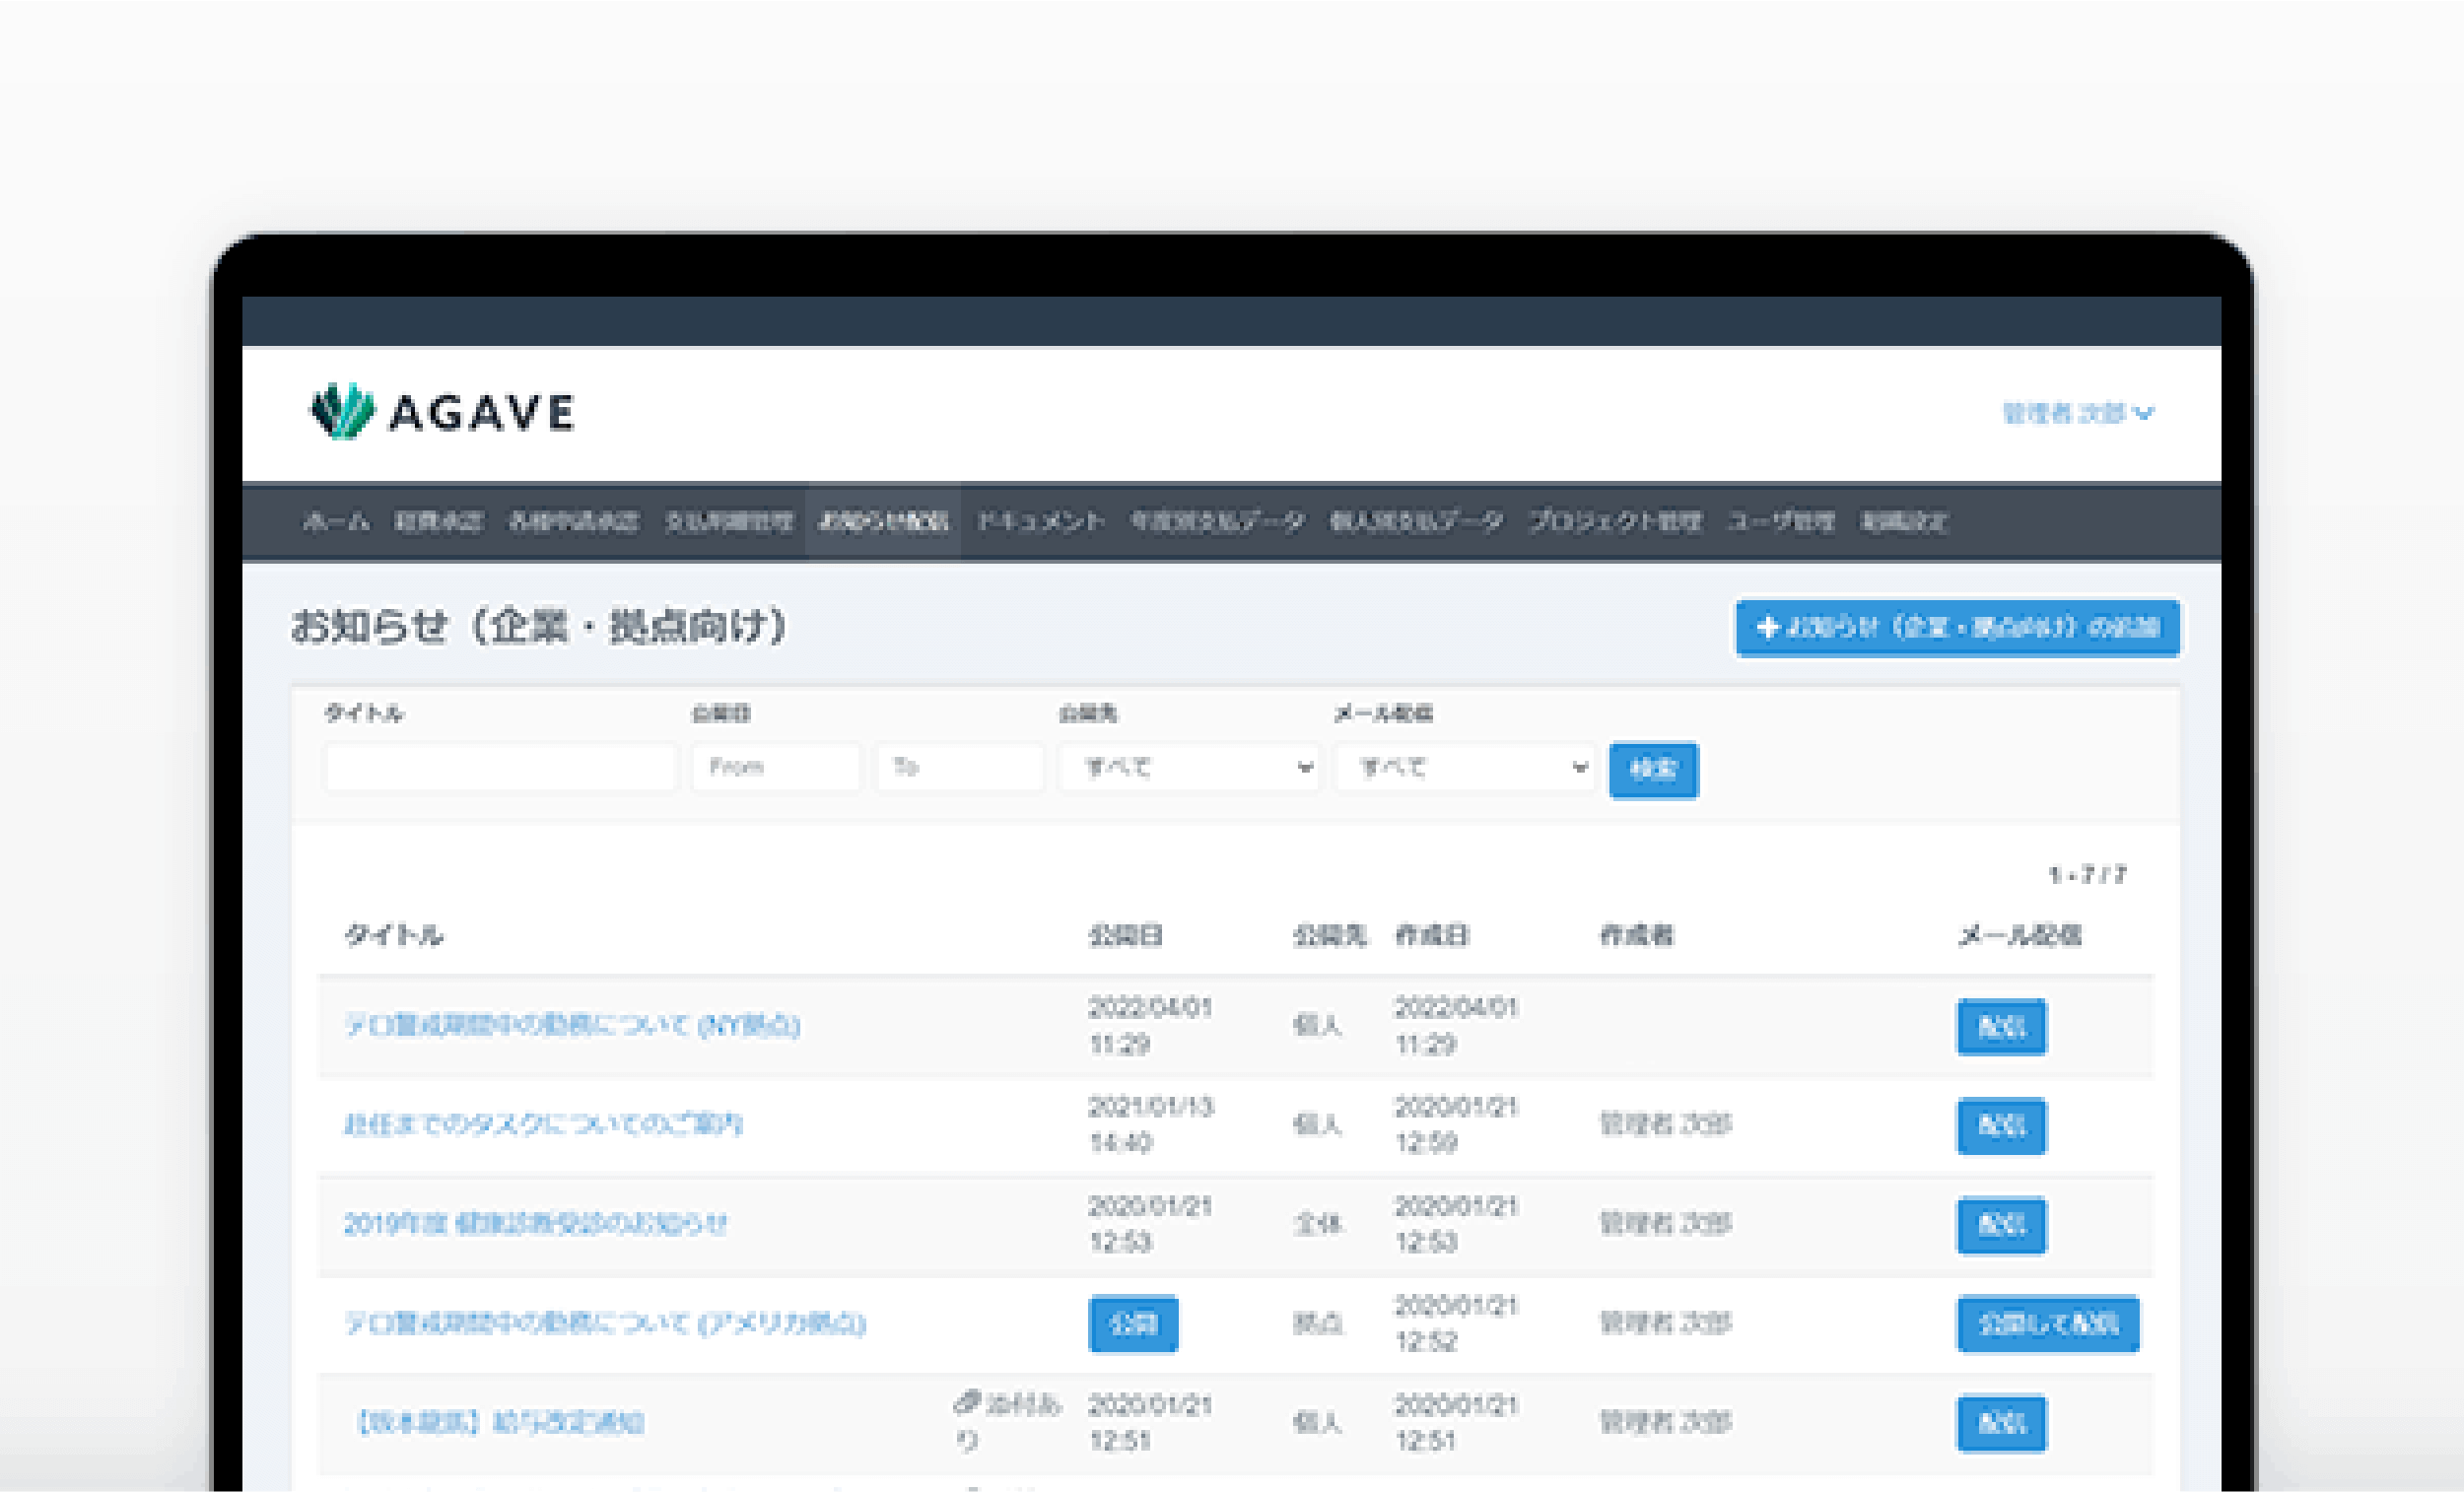Click the From date input field

tap(776, 767)
